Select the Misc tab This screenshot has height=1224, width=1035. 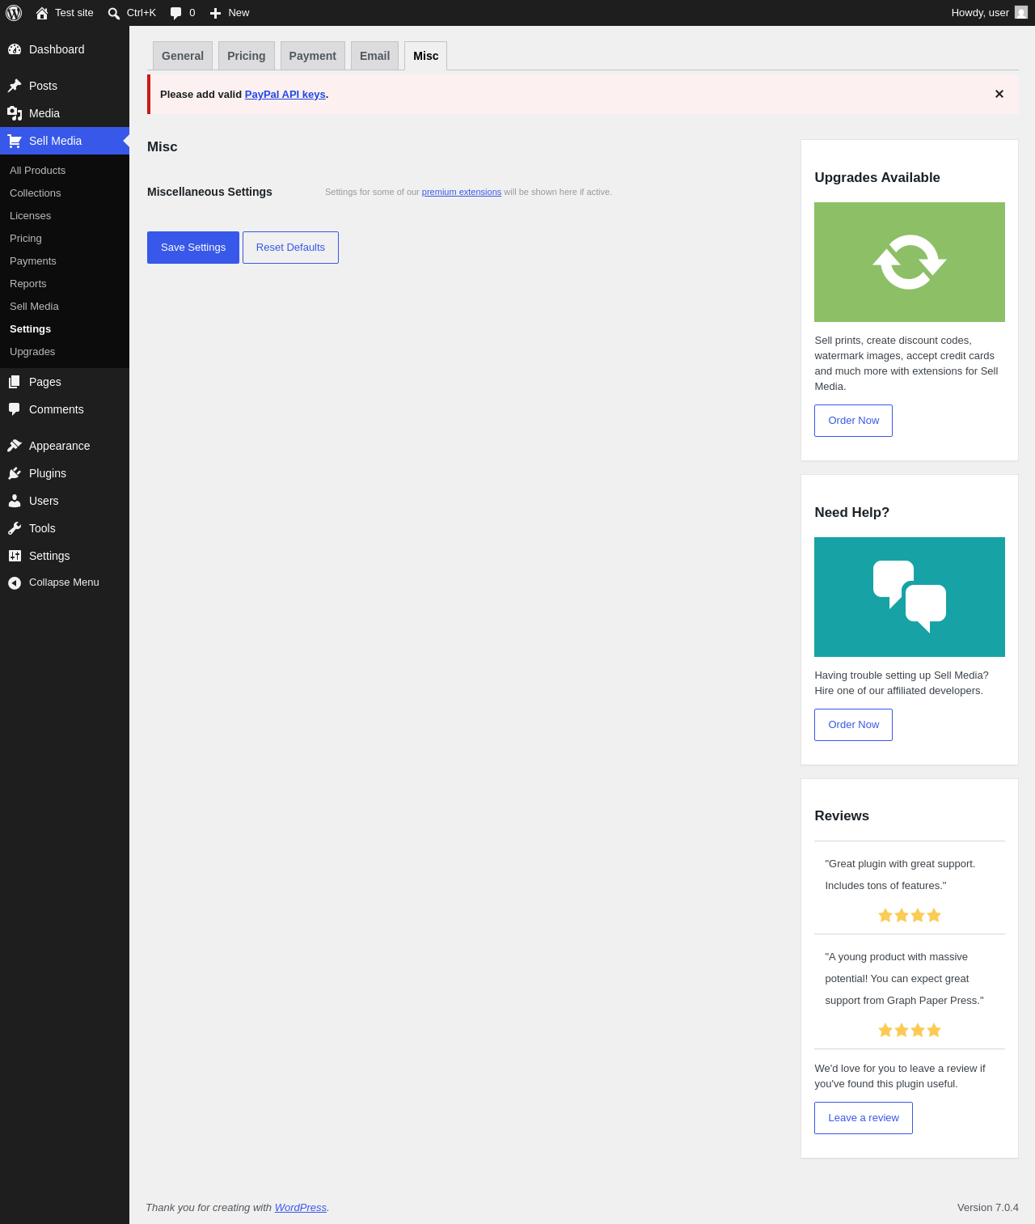click(426, 56)
